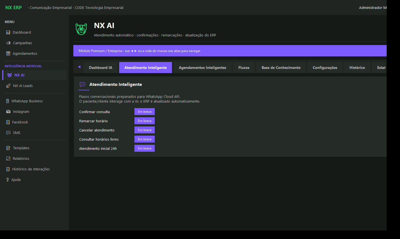
Task: Click the Cancelar atendimento label
Action: [97, 130]
